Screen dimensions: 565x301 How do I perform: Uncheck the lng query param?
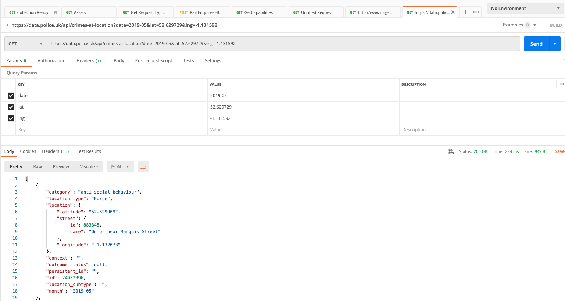[11, 118]
